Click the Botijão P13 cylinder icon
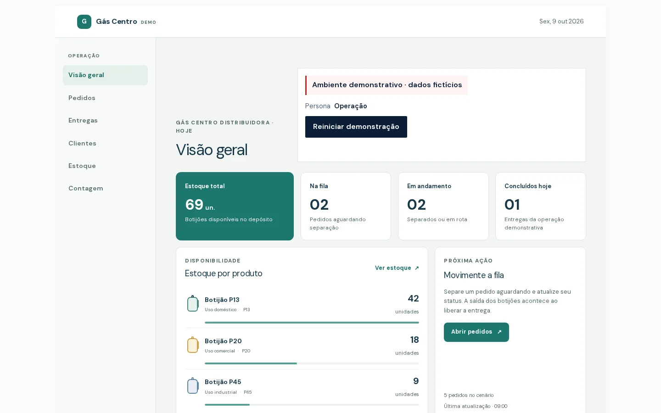 tap(193, 303)
